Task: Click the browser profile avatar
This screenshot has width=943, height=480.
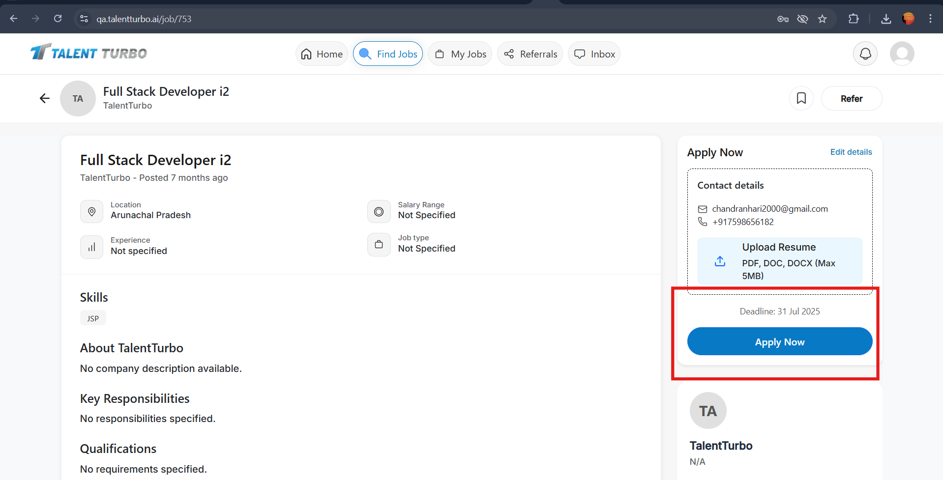Action: 908,19
